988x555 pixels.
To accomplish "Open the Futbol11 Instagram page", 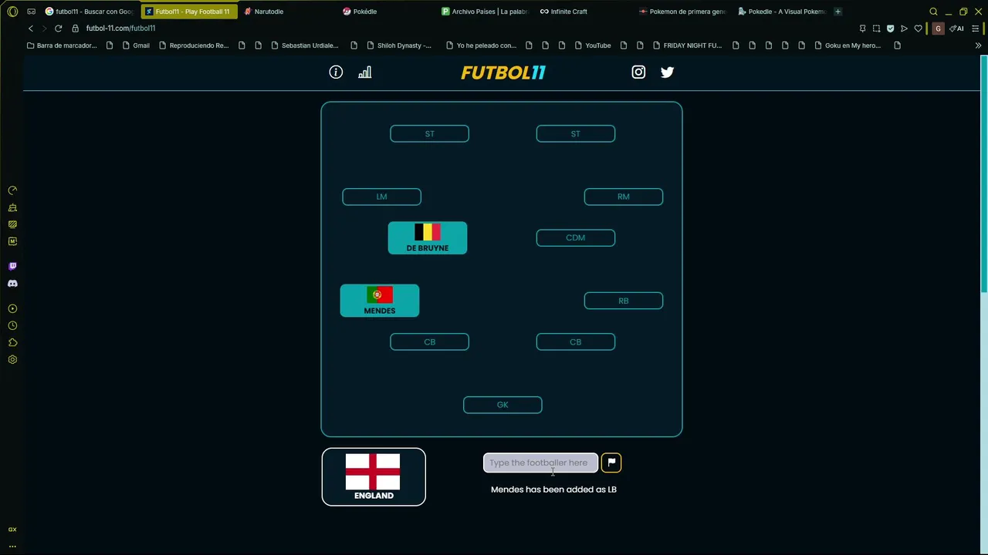I will point(638,72).
